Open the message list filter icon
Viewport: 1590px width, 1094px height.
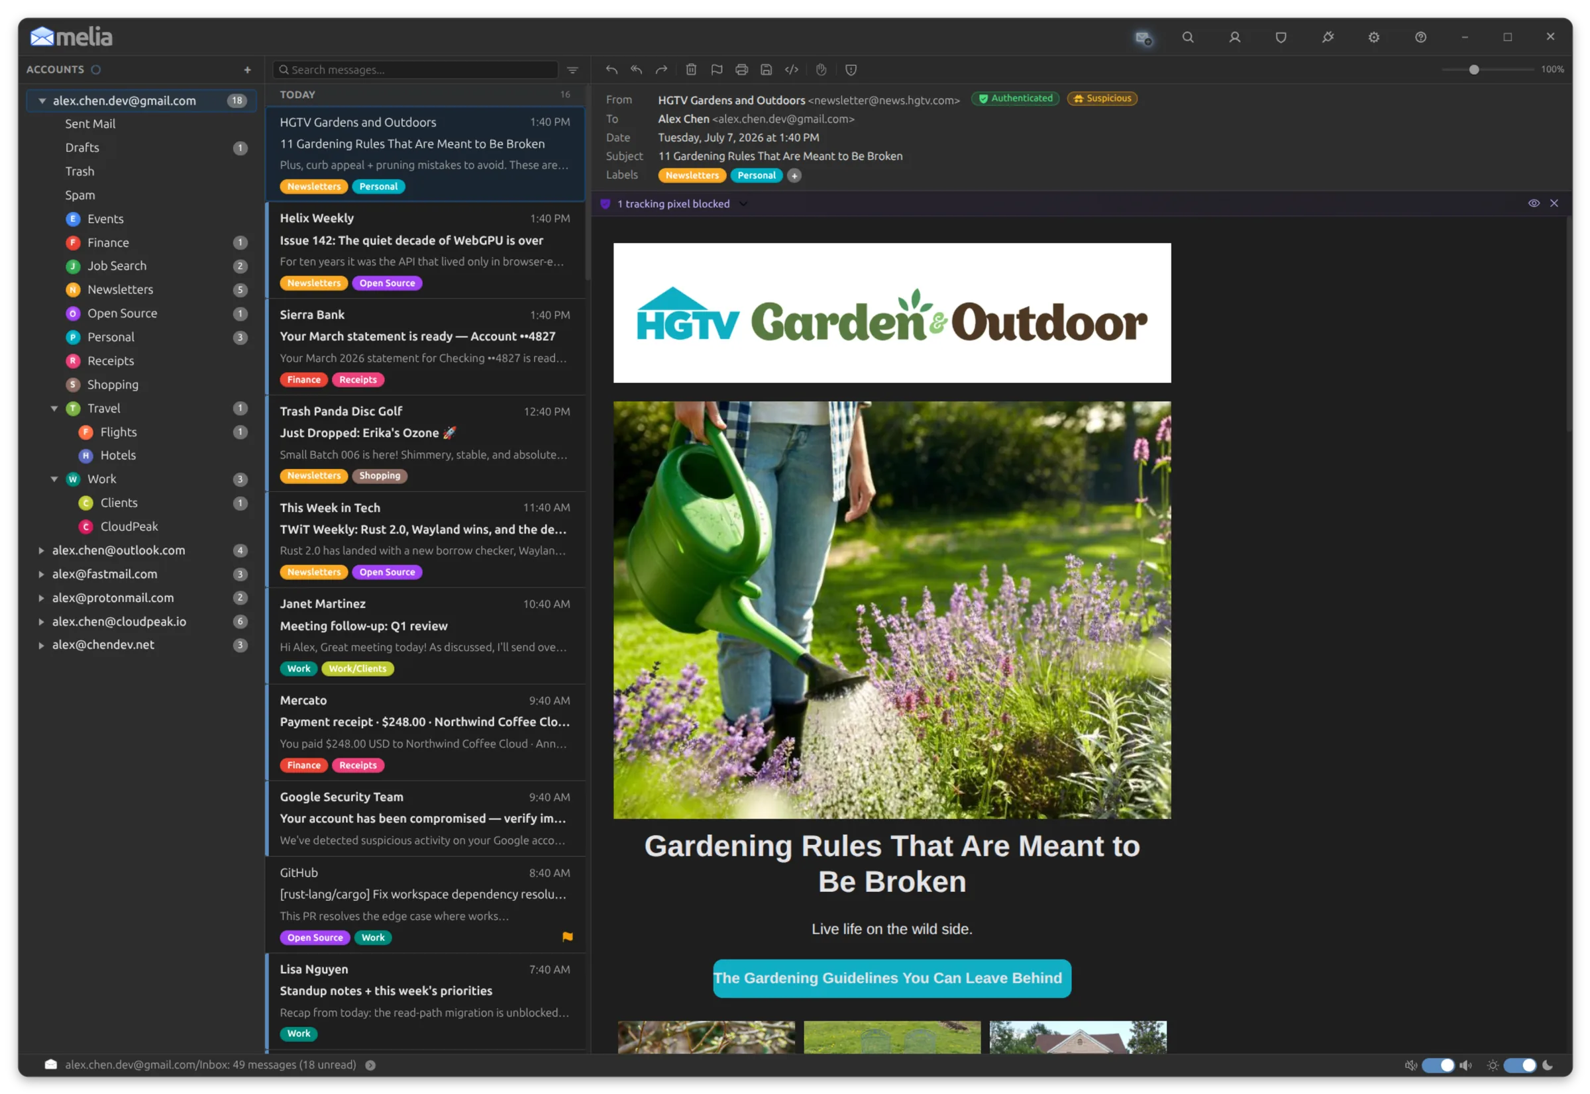pos(572,70)
